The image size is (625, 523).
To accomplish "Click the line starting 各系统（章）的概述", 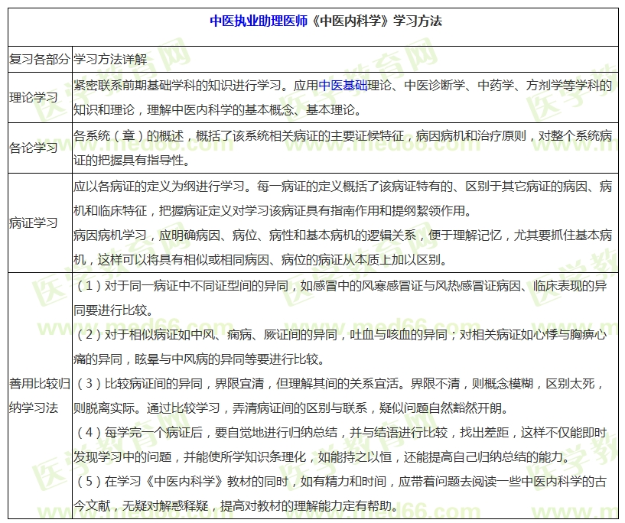I will pos(342,136).
